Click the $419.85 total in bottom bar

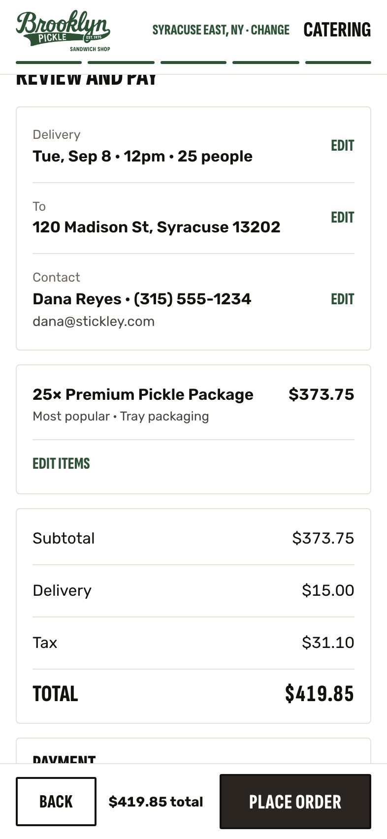tap(156, 802)
